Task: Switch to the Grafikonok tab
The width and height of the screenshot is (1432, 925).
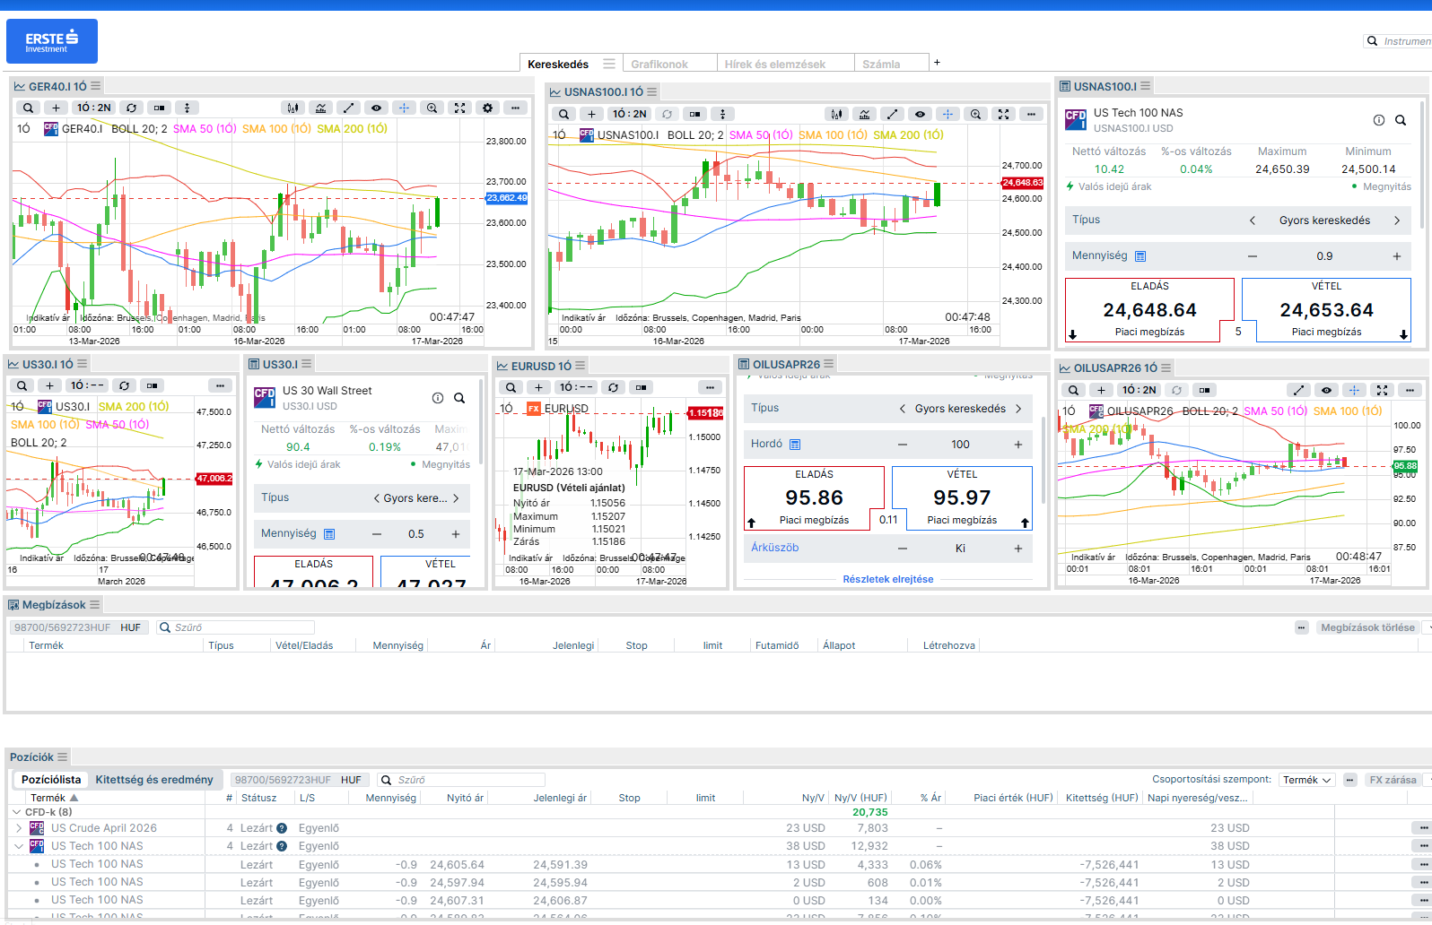Action: 659,64
